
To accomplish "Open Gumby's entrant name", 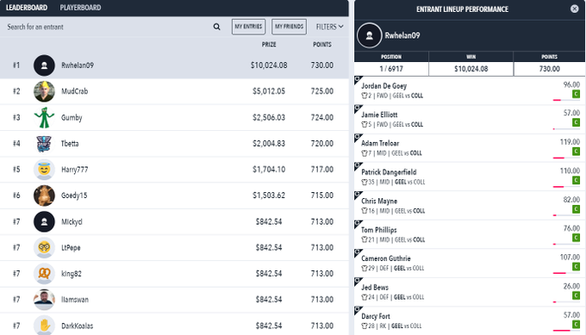I will click(72, 118).
